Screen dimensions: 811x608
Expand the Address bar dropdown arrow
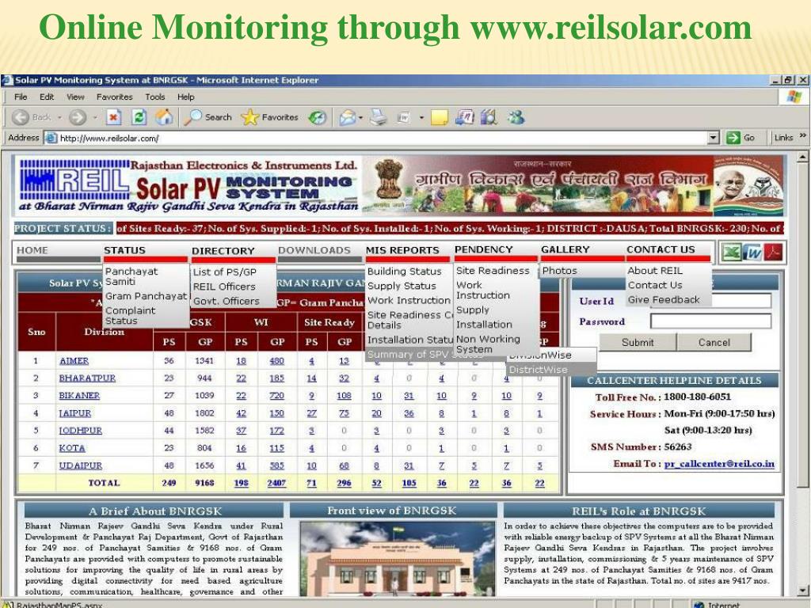click(714, 138)
